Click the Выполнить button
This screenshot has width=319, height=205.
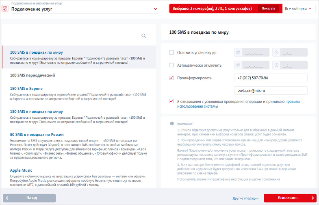tap(290, 198)
